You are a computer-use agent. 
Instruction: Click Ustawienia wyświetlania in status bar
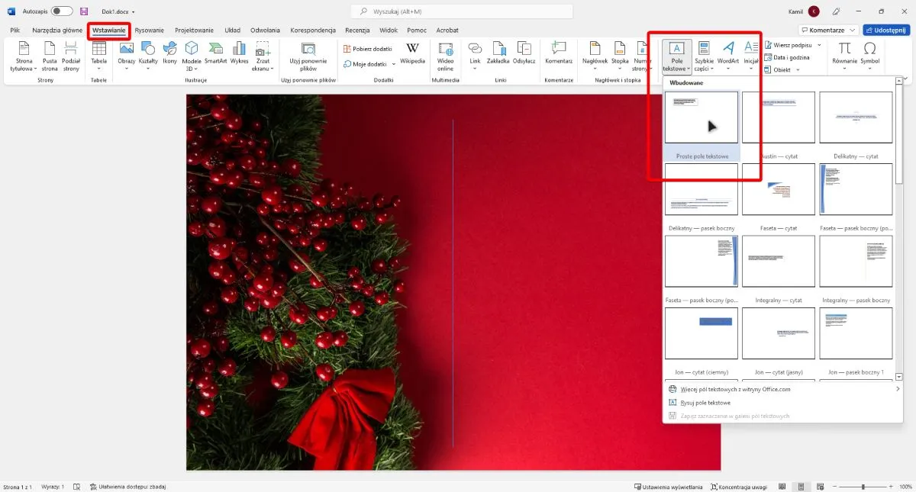click(668, 486)
